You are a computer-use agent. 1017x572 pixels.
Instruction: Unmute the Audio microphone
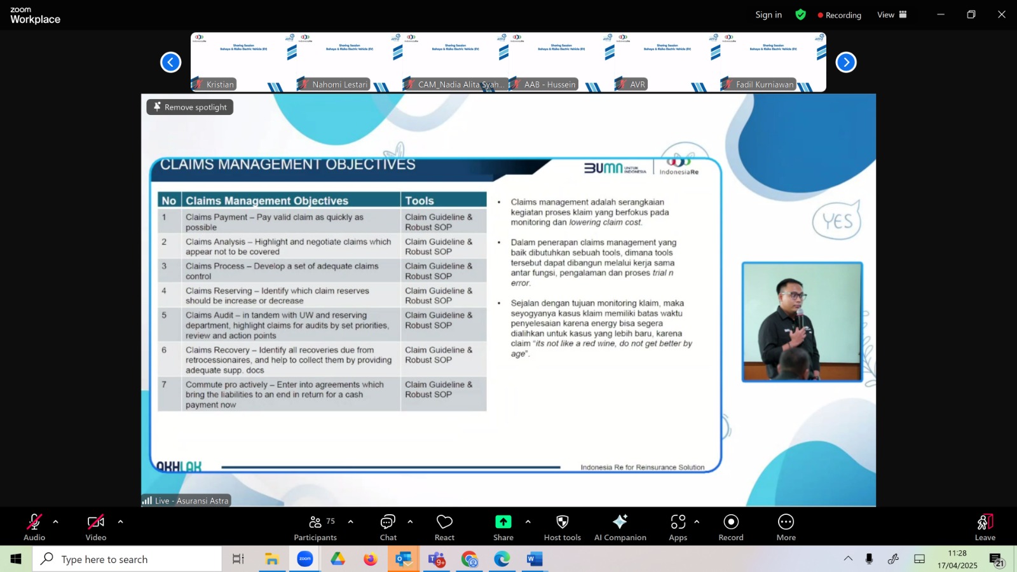pyautogui.click(x=34, y=528)
